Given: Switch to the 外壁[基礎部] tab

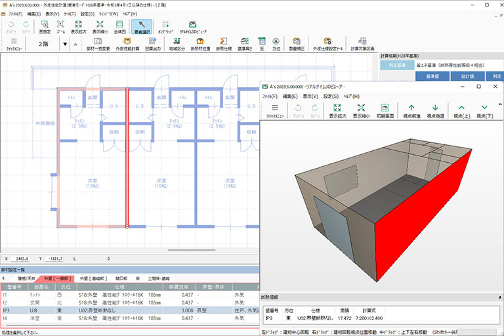Looking at the screenshot, I should (93, 278).
